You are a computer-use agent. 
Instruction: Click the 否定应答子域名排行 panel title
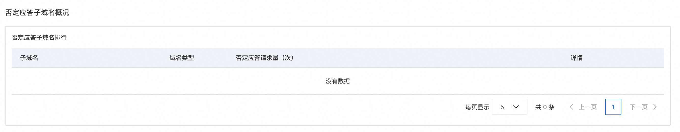tap(39, 38)
